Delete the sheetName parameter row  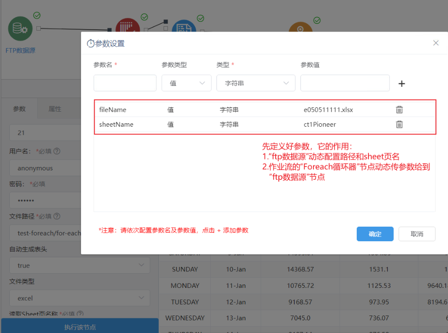tap(399, 124)
